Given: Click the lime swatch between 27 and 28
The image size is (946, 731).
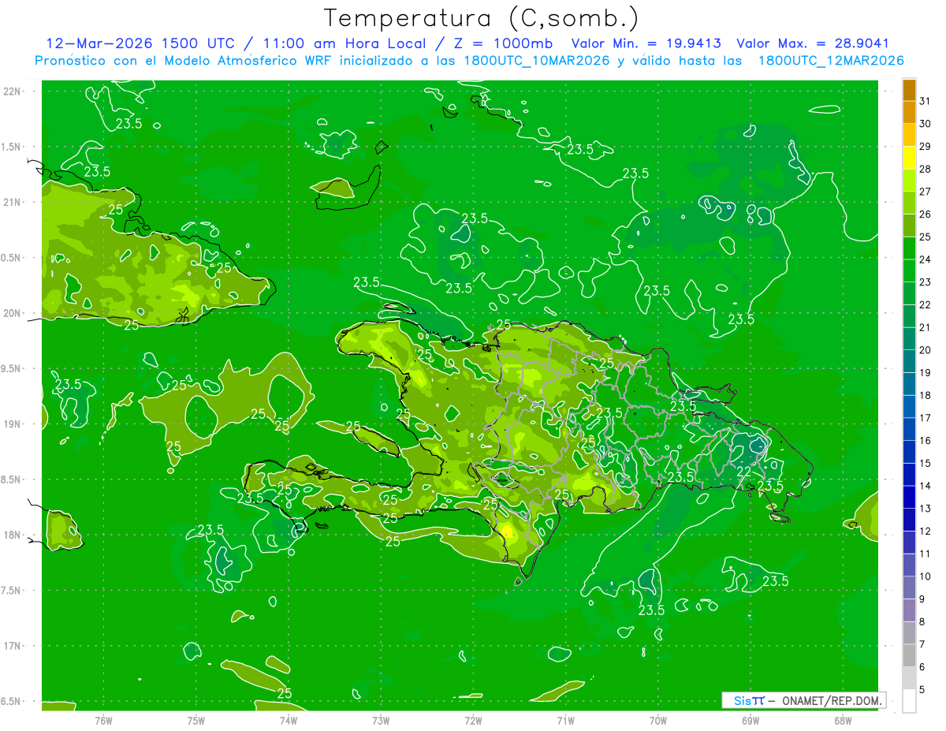Looking at the screenshot, I should (x=909, y=181).
